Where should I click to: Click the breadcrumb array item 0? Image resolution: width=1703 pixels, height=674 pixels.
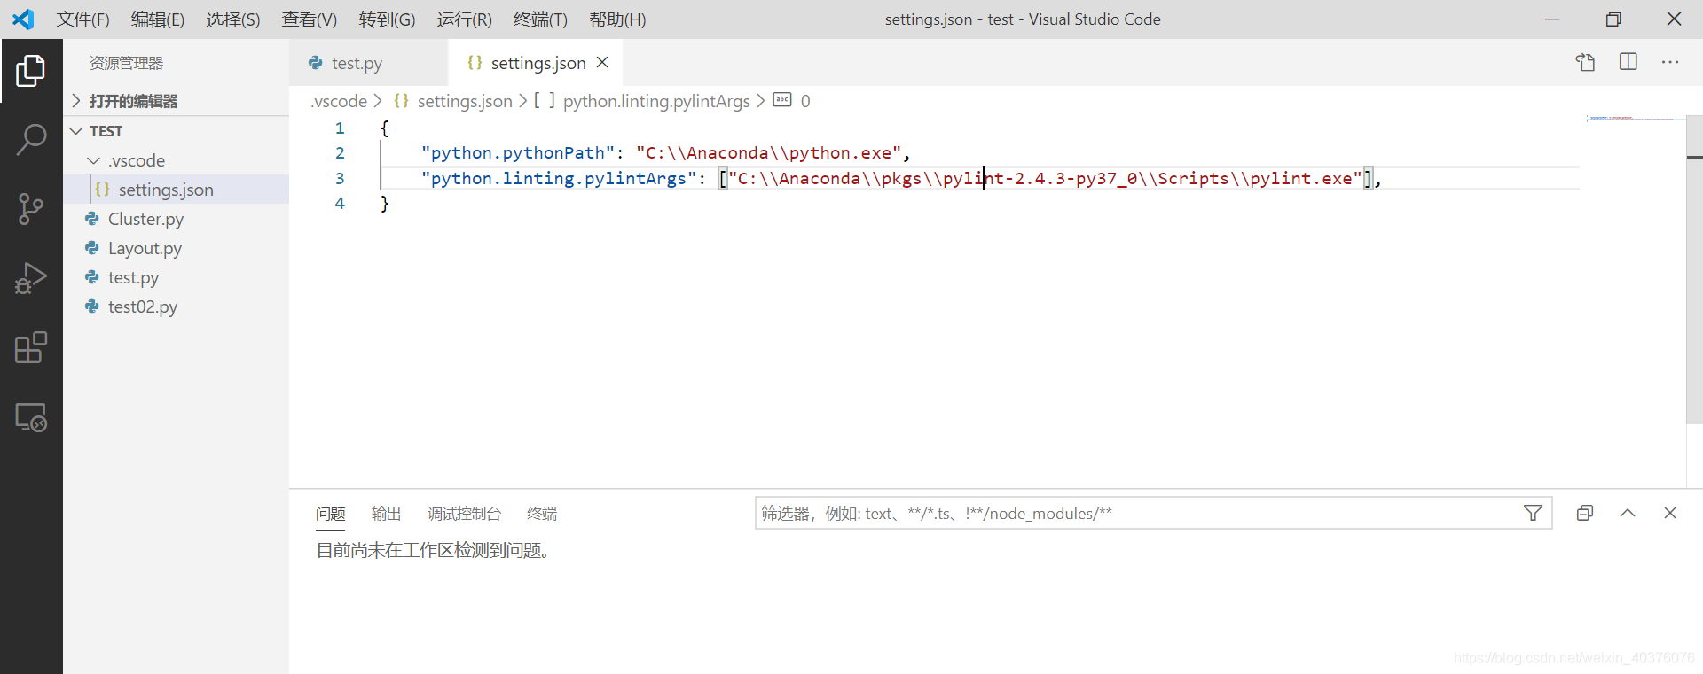click(x=792, y=101)
